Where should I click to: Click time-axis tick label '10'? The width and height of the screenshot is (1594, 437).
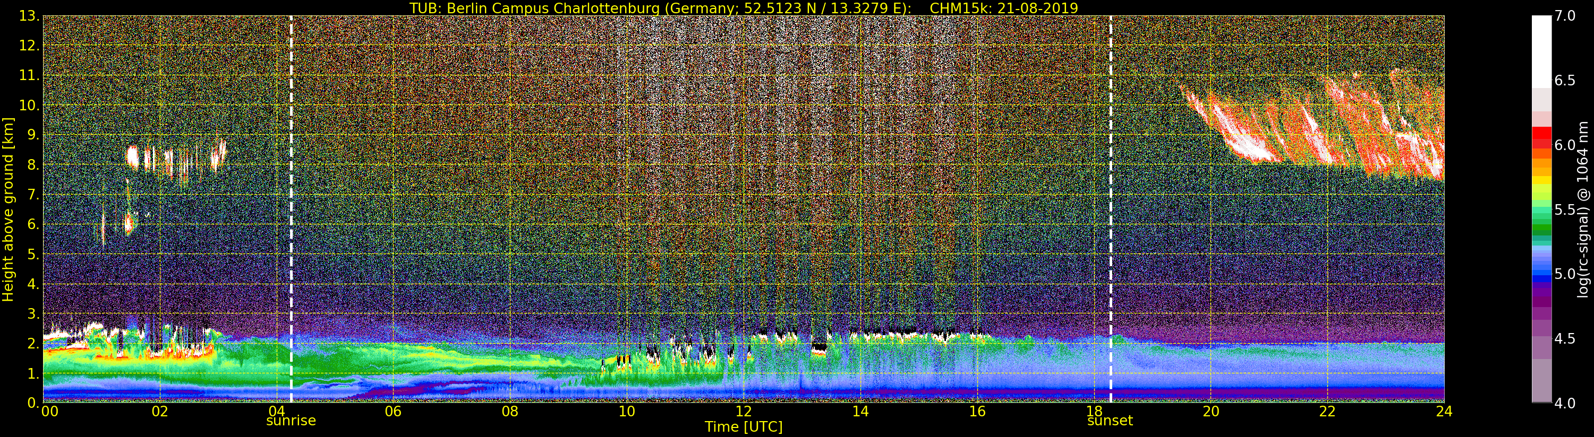tap(627, 411)
